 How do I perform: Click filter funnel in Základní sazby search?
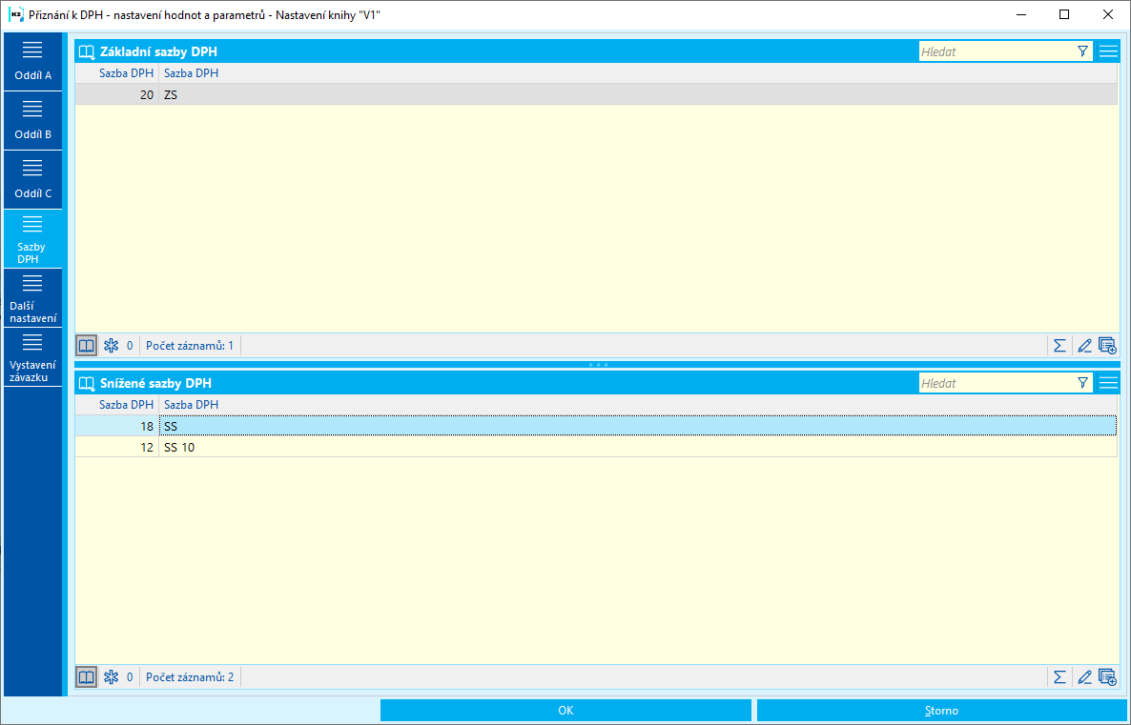point(1082,51)
